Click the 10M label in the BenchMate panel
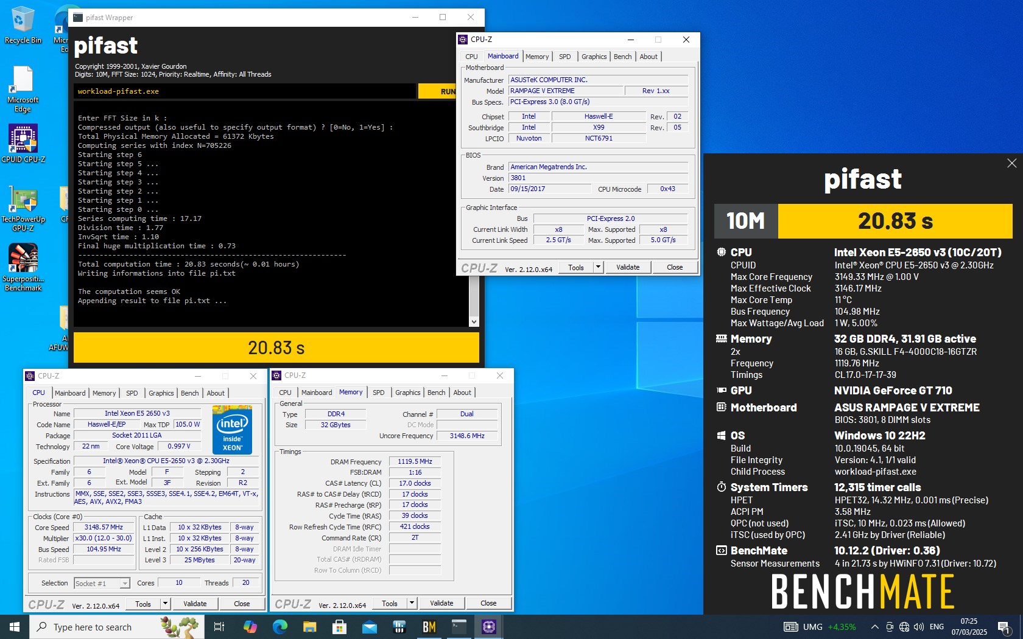 coord(746,221)
